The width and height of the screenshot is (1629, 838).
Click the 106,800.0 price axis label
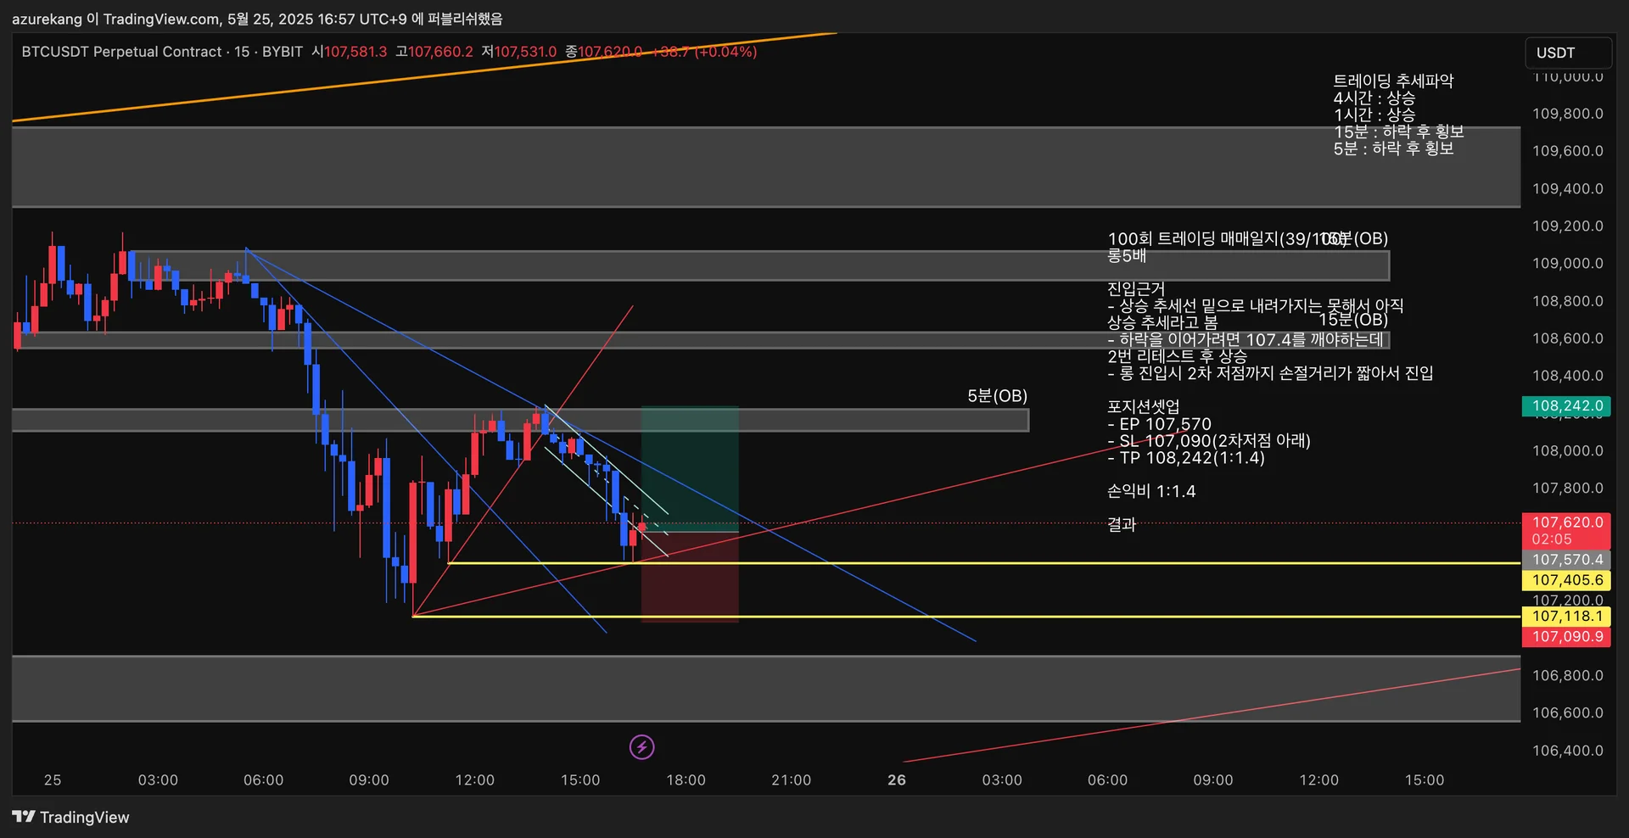tap(1567, 676)
